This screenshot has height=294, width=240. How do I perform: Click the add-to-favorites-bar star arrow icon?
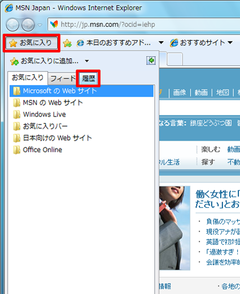coord(67,43)
